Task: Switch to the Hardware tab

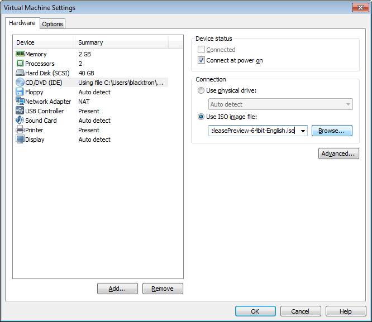Action: [x=22, y=23]
